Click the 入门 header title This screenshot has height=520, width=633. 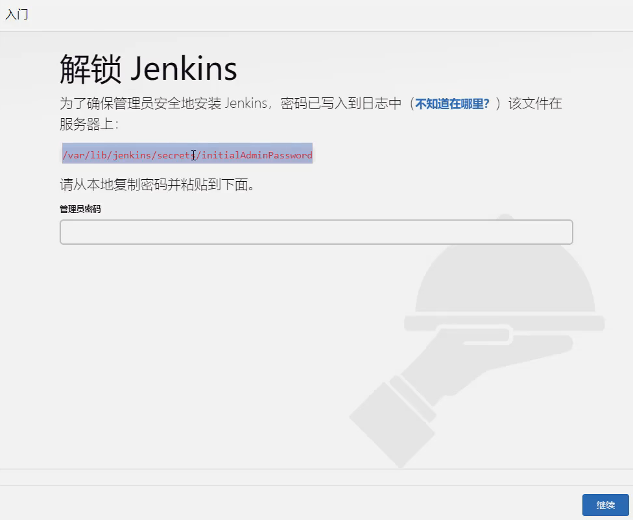(x=17, y=14)
